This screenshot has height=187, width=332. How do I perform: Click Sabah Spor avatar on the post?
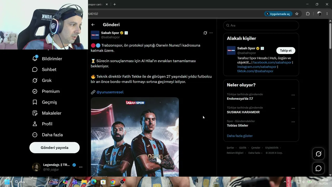[x=95, y=35]
